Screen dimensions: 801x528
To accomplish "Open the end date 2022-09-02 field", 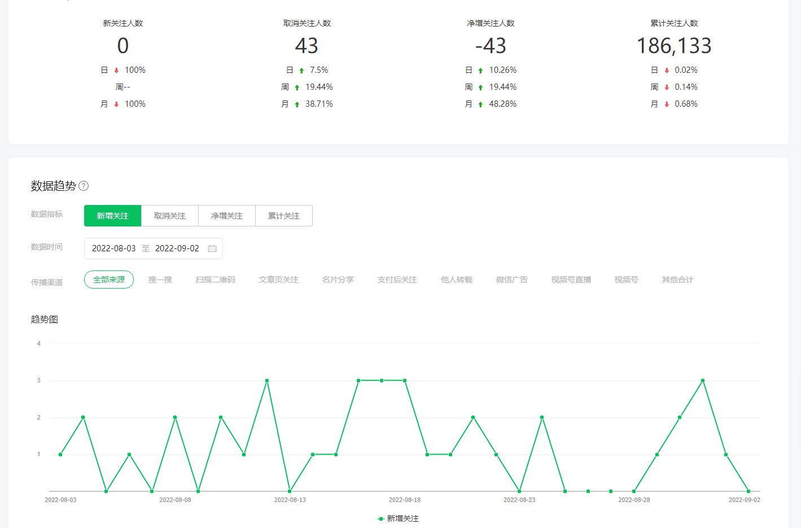I will pos(177,248).
